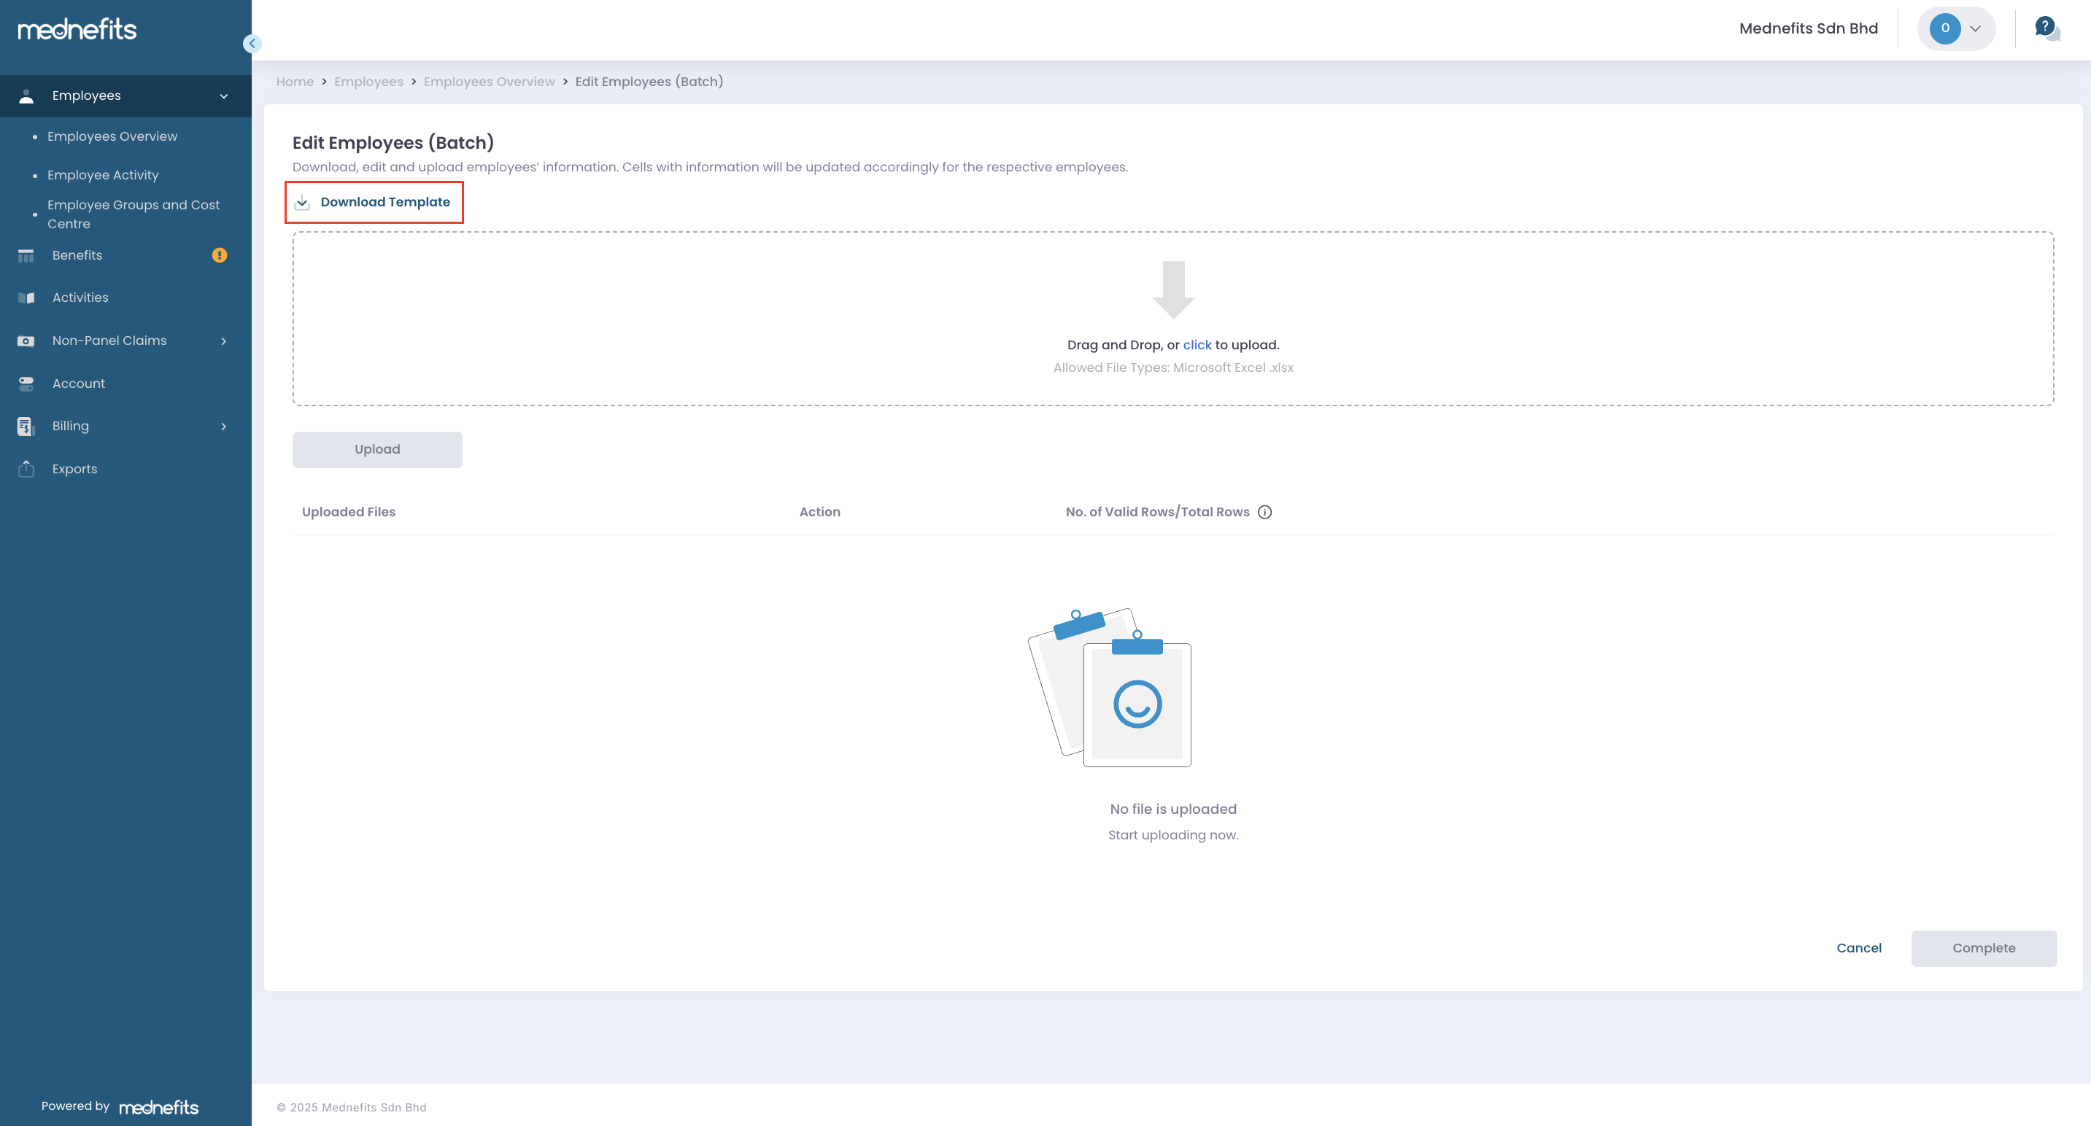The image size is (2091, 1126).
Task: Go to Employees Overview in sidebar
Action: [x=112, y=136]
